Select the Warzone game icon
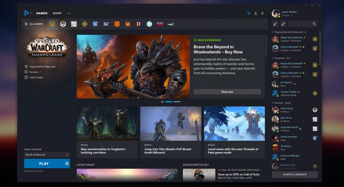This screenshot has height=187, width=344. [74, 24]
